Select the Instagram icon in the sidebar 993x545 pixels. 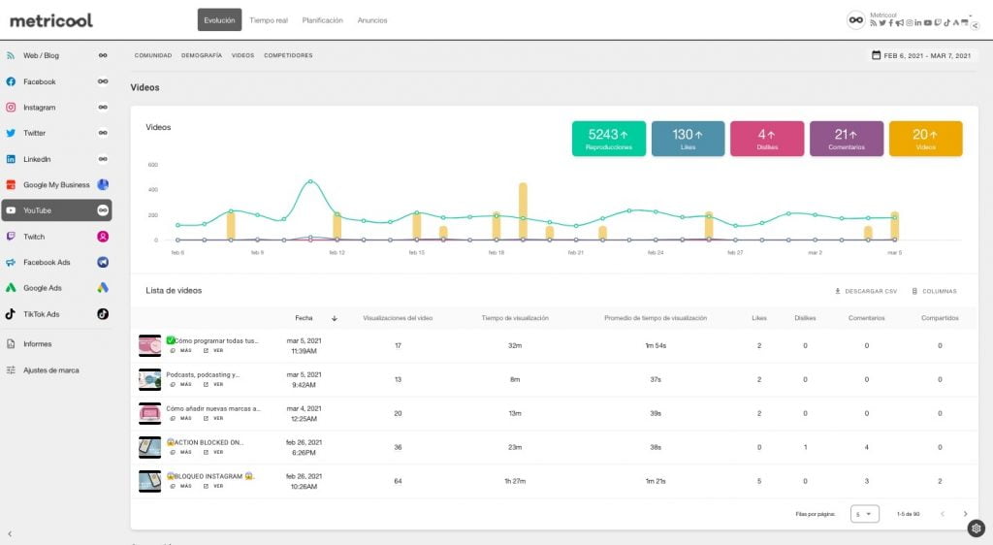[11, 108]
